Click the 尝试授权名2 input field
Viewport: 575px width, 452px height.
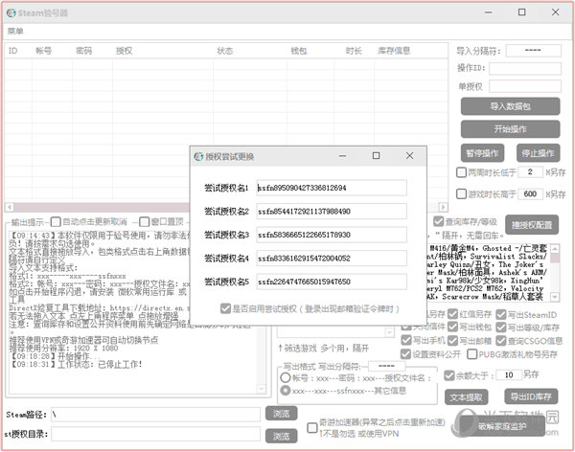point(332,211)
